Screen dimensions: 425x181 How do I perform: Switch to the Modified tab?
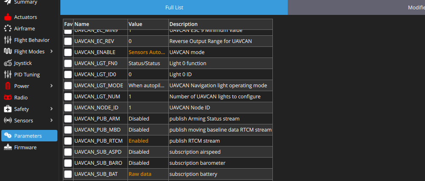(357, 7)
